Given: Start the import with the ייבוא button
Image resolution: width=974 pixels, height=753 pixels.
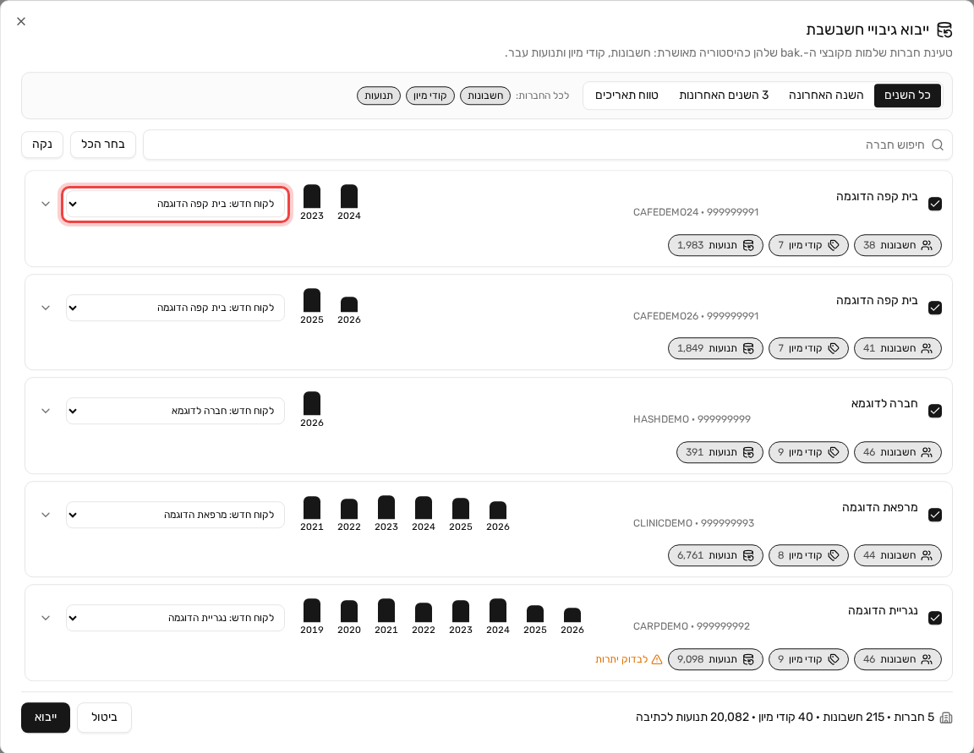Looking at the screenshot, I should [46, 718].
